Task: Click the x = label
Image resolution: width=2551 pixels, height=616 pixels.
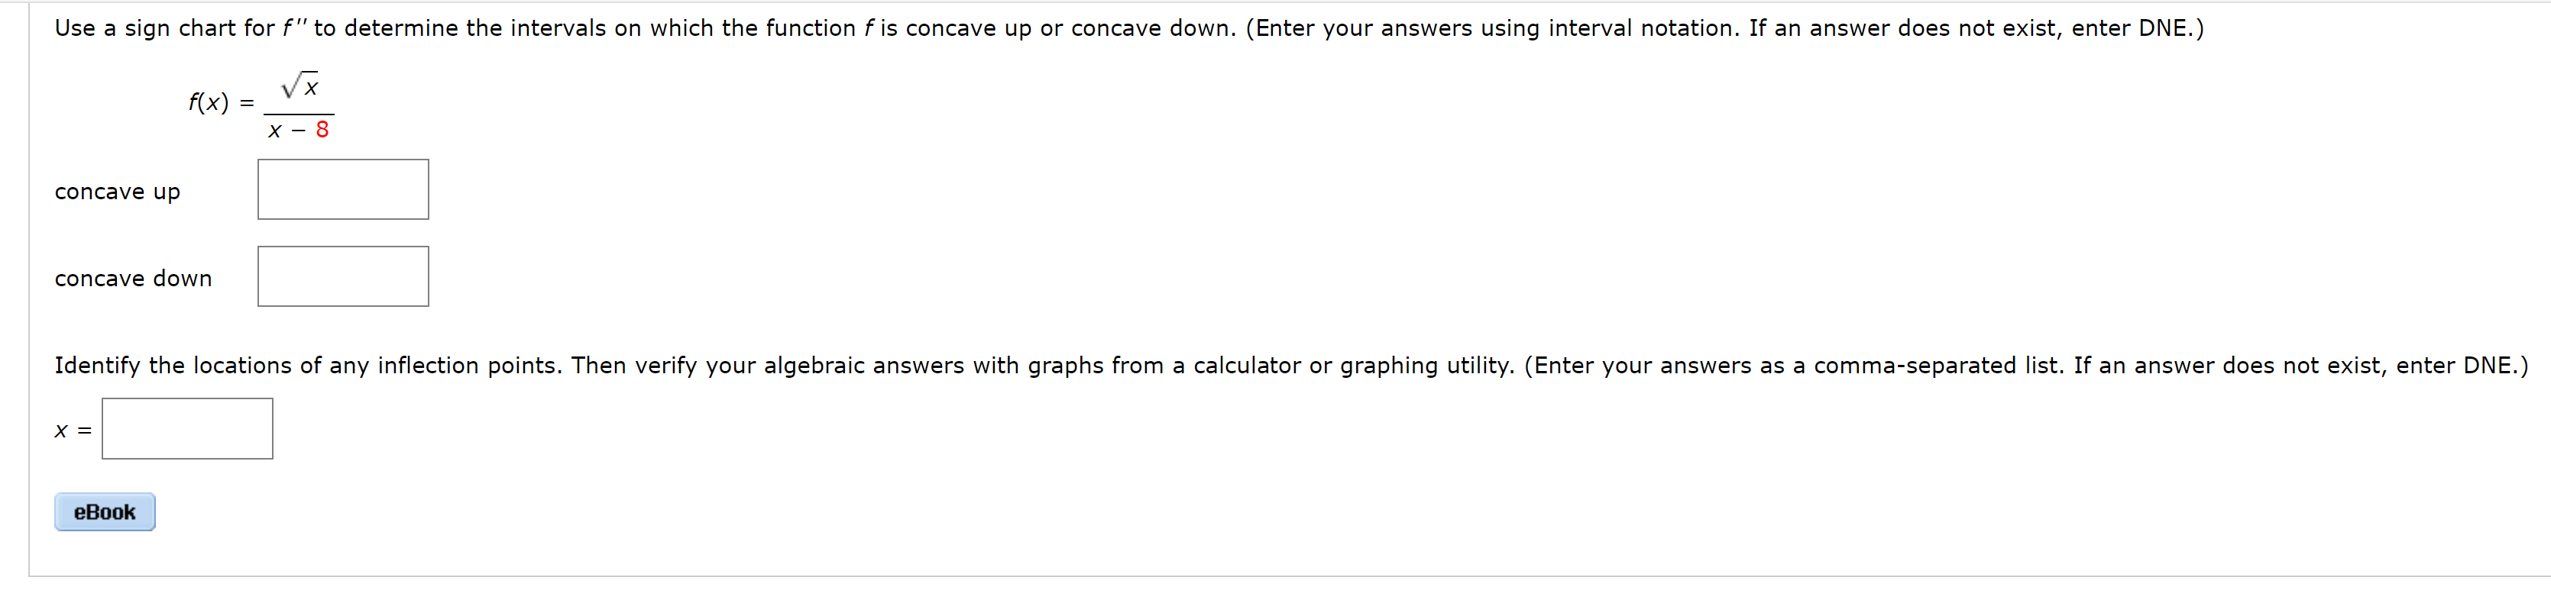Action: 71,430
